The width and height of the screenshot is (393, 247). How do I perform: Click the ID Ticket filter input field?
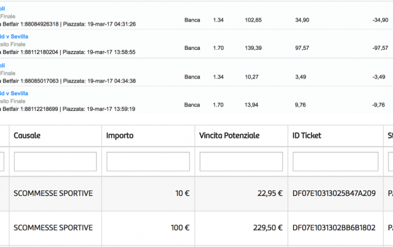point(335,161)
